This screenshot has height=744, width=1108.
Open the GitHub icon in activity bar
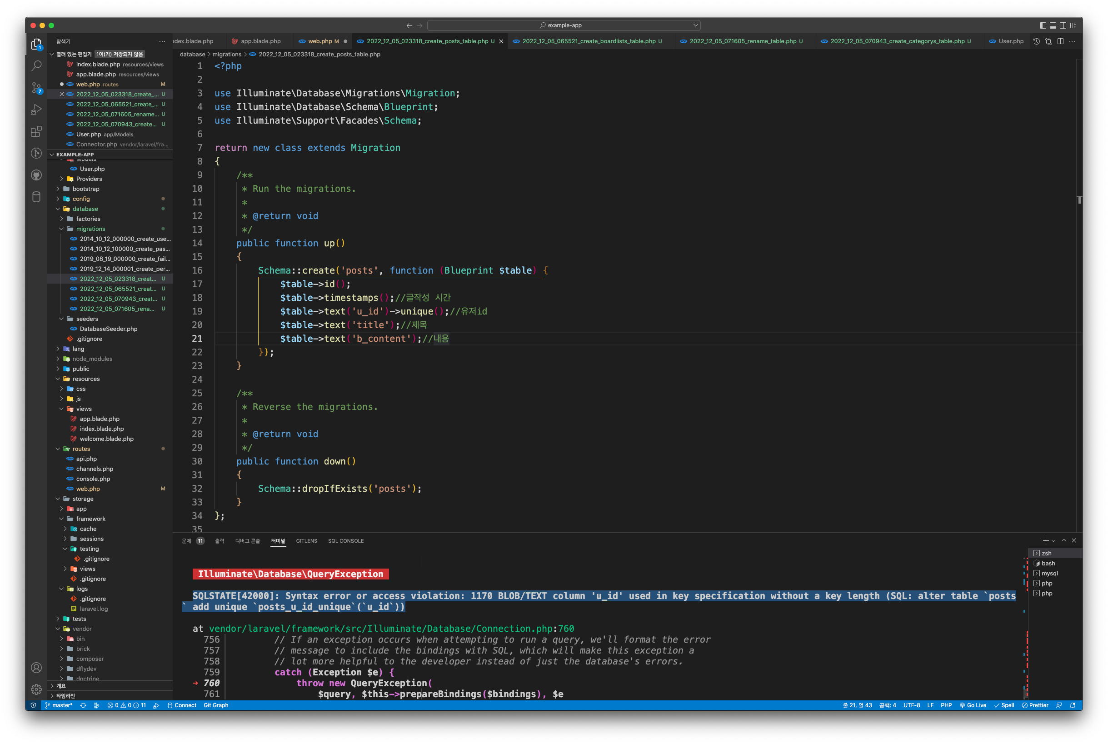coord(36,175)
